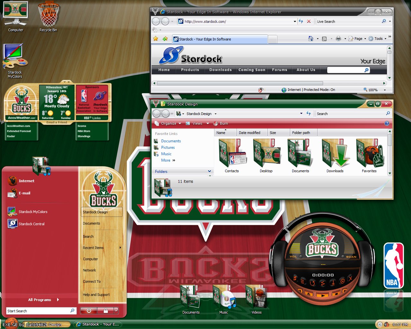Open the Favorites folder icon
This screenshot has width=411, height=329.
click(369, 156)
